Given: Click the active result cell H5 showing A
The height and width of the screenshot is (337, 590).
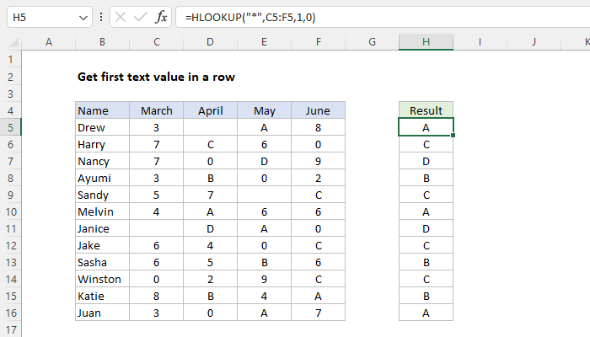Looking at the screenshot, I should coord(426,127).
